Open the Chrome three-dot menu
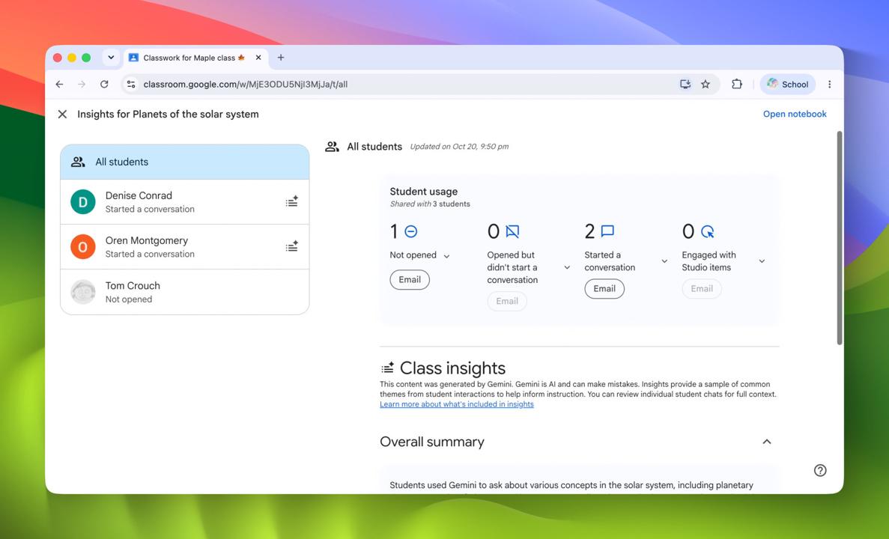 coord(830,84)
